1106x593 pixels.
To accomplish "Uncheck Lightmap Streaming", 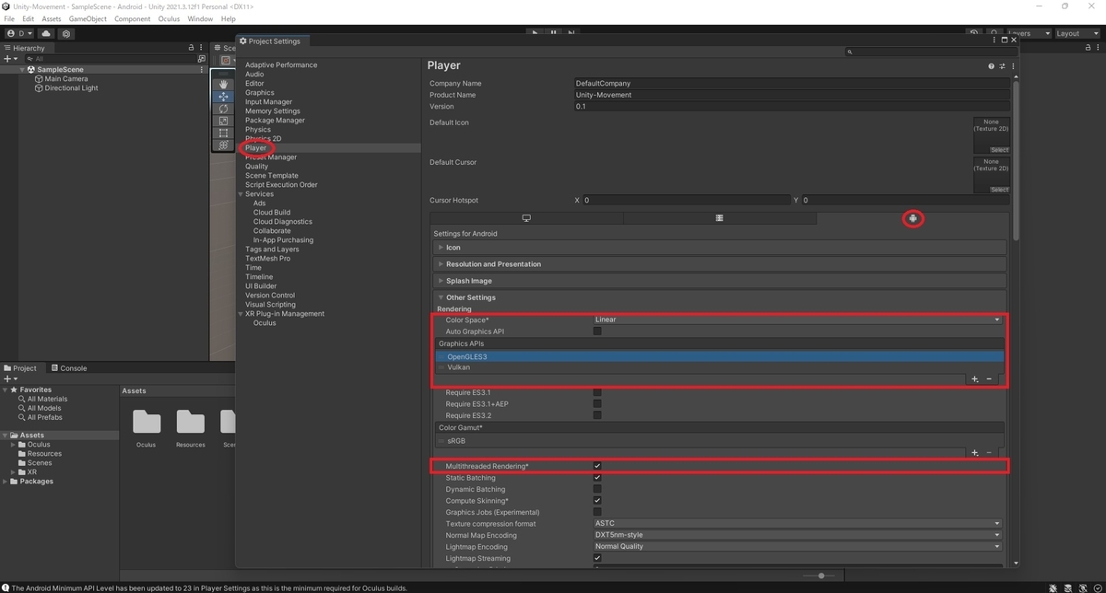I will click(597, 558).
